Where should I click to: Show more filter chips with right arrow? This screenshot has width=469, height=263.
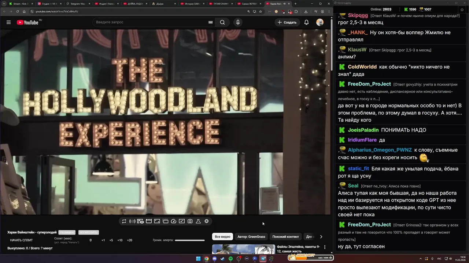pyautogui.click(x=321, y=237)
